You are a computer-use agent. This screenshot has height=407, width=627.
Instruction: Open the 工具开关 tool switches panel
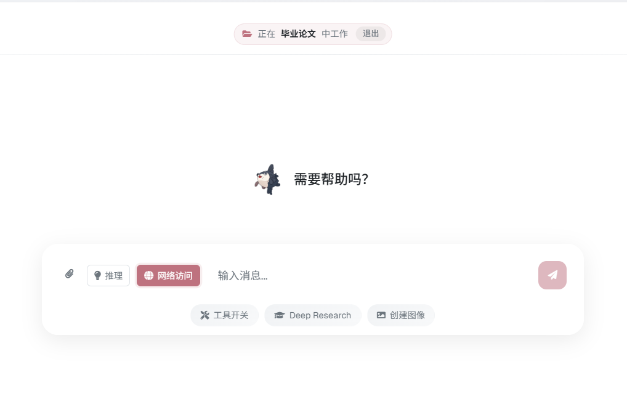pos(224,315)
